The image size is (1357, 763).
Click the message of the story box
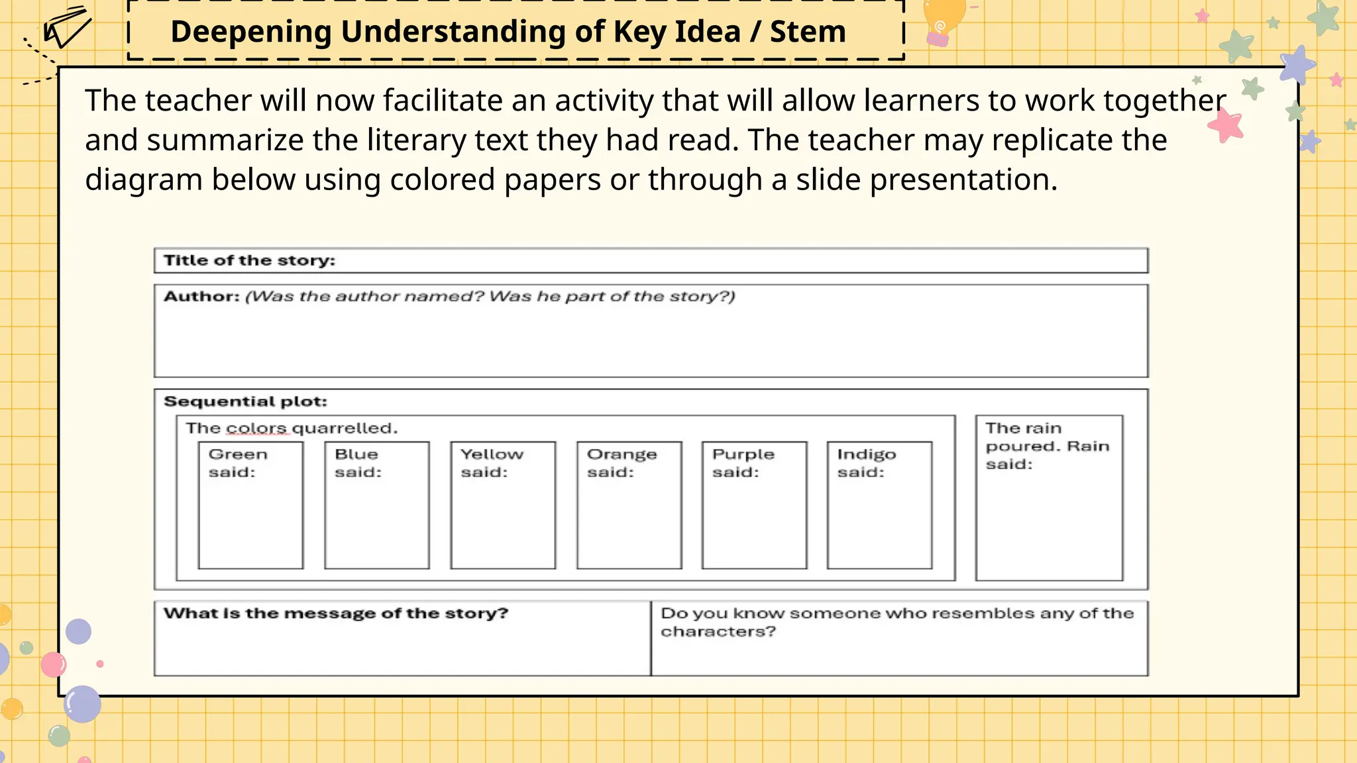click(x=402, y=638)
